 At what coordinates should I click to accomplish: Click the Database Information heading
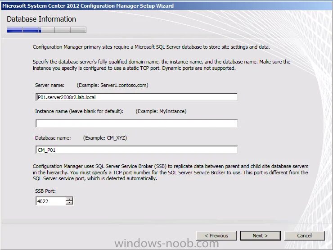tap(41, 19)
